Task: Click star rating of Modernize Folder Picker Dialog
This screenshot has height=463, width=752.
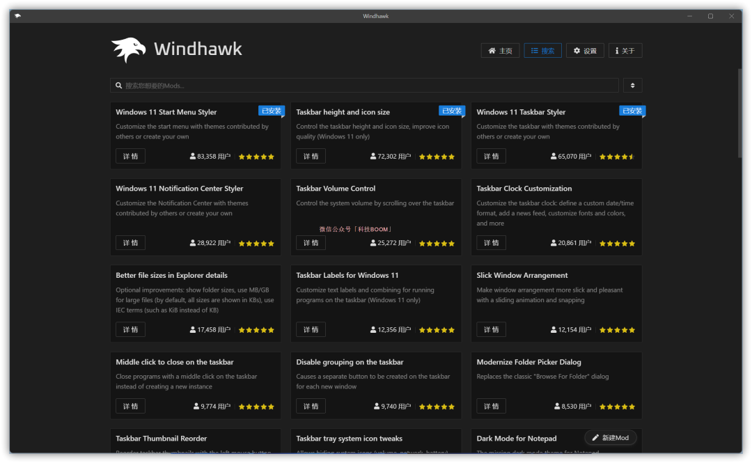Action: tap(617, 407)
